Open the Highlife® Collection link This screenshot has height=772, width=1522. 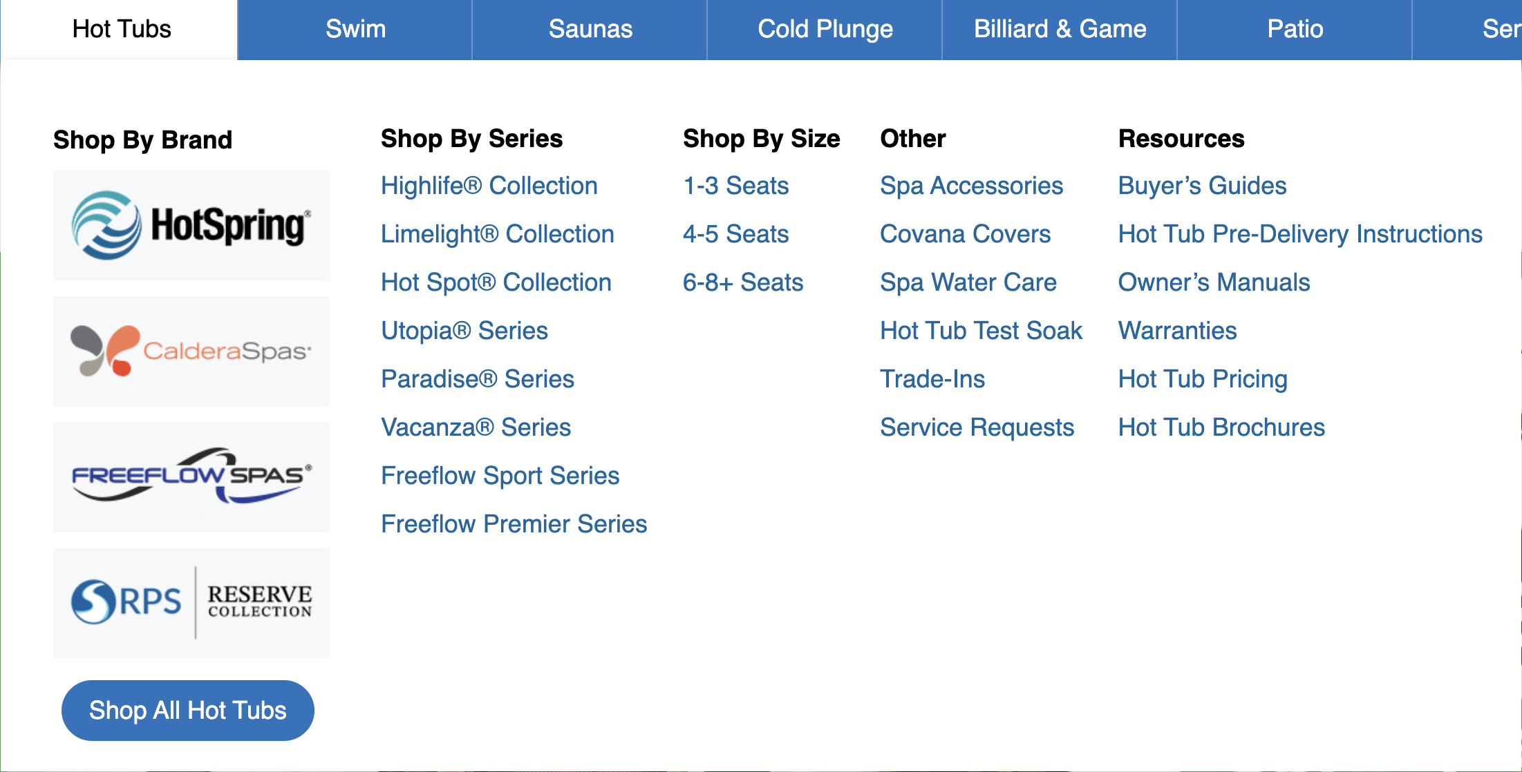point(489,186)
